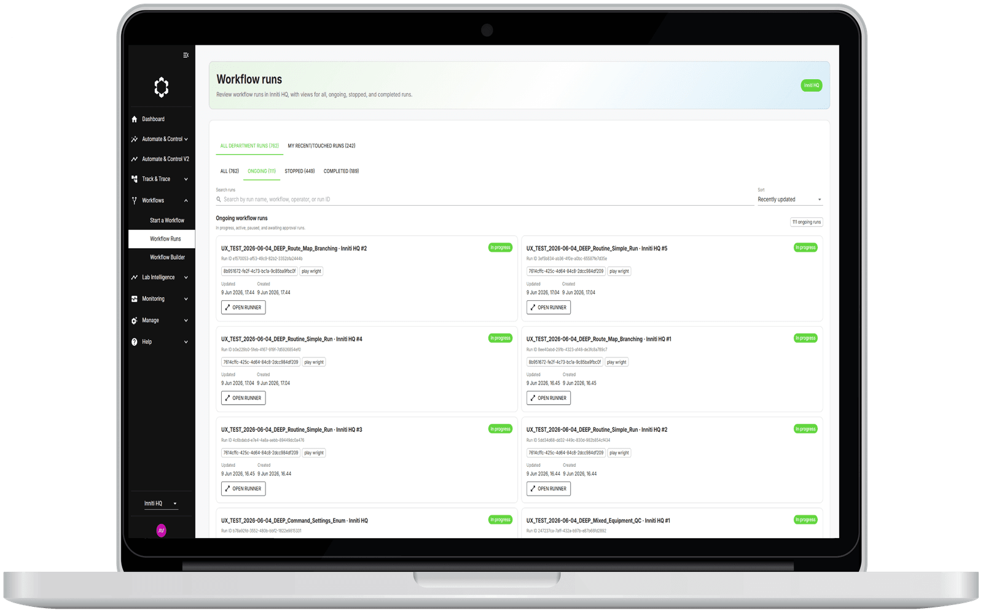Click the Workflows branch icon
The width and height of the screenshot is (983, 613).
click(x=135, y=201)
